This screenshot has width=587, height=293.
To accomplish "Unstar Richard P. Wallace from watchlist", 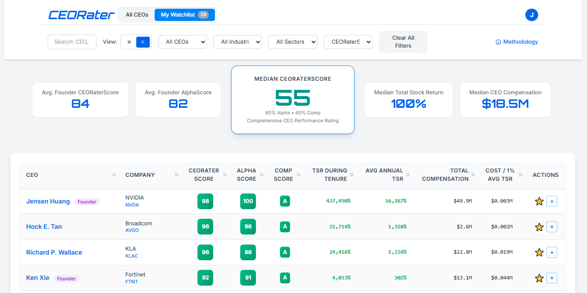I will pos(539,252).
